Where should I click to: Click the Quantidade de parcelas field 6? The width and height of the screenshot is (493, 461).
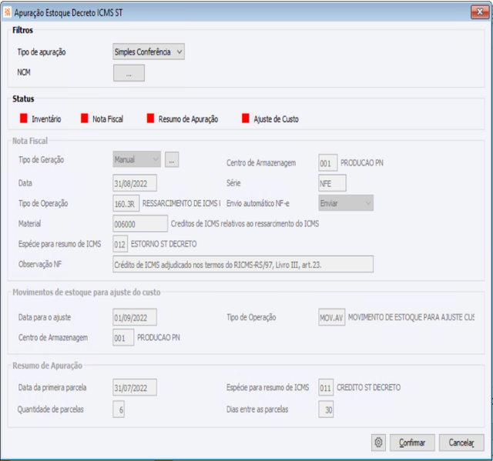(x=119, y=409)
